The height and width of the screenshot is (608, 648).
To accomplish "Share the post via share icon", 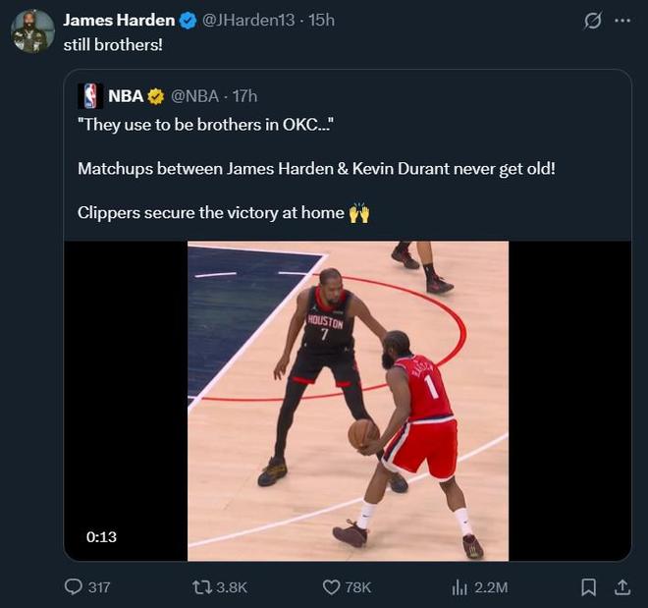I will [x=621, y=586].
